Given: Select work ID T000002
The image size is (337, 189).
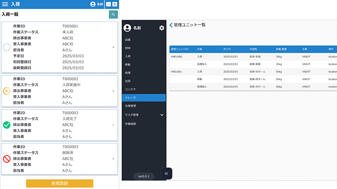Looking at the screenshot, I should 70,79.
